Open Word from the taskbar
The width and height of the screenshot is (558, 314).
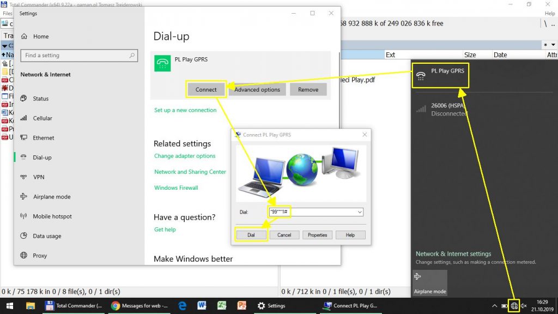coord(202,305)
